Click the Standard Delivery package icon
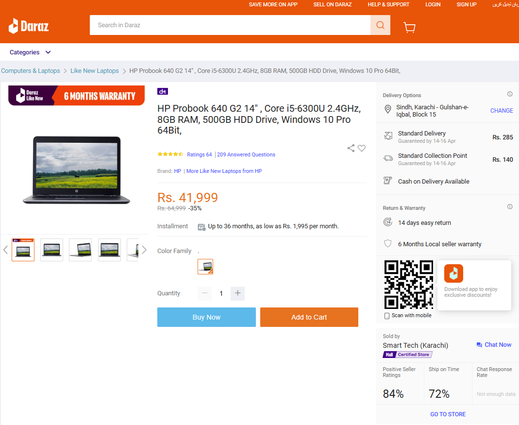Image resolution: width=519 pixels, height=425 pixels. 388,136
